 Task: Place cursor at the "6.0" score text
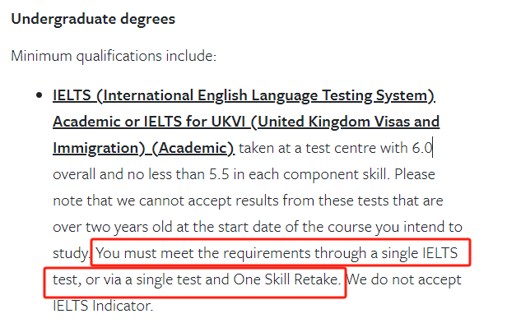point(422,148)
